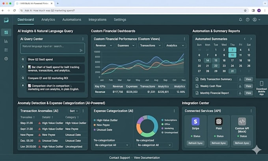Open the Expenses dropdown
This screenshot has height=161, width=268.
coord(126,46)
